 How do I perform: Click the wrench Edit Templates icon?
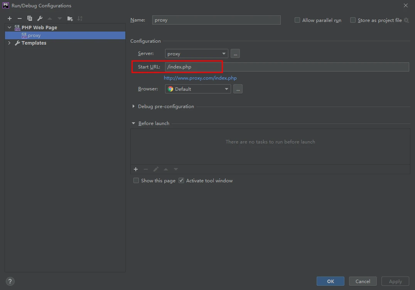click(40, 18)
